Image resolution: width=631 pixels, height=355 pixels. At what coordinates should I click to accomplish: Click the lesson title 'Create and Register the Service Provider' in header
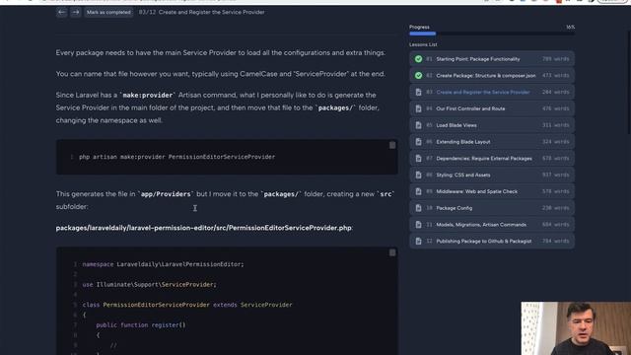(x=211, y=12)
